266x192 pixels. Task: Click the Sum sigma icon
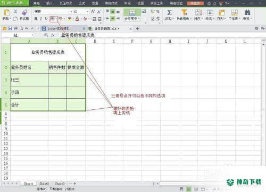click(169, 12)
